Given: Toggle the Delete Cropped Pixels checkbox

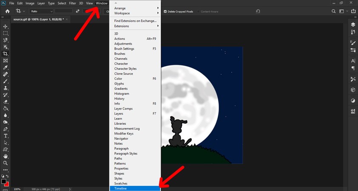Looking at the screenshot, I should coord(165,11).
